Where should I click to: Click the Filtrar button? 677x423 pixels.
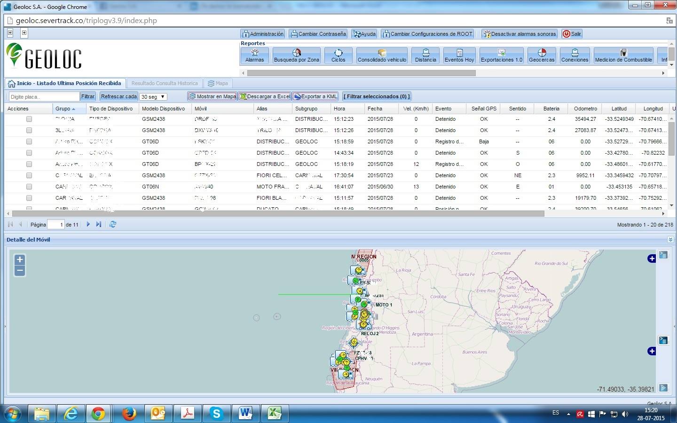[87, 96]
